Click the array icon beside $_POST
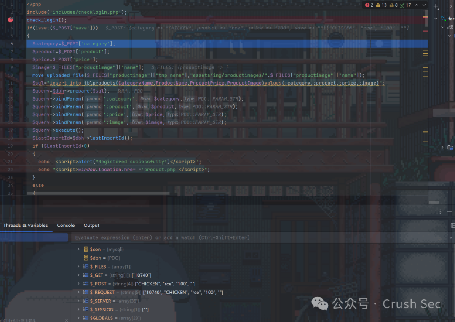Viewport: 455px width, 322px height. pyautogui.click(x=86, y=283)
